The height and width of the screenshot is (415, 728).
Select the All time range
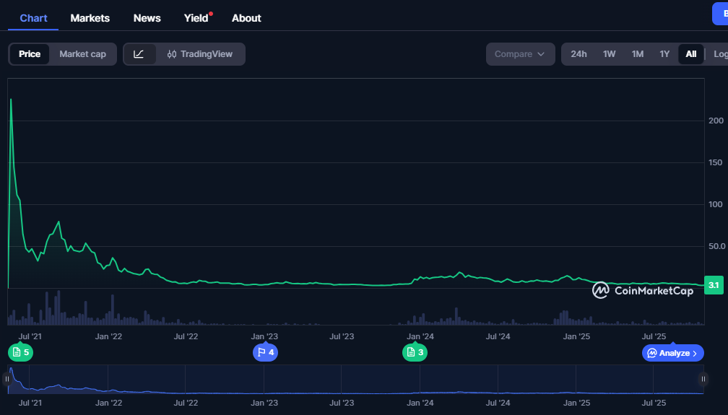click(691, 54)
